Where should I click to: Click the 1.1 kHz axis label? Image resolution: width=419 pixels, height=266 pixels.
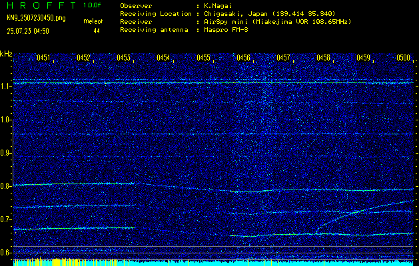point(5,86)
